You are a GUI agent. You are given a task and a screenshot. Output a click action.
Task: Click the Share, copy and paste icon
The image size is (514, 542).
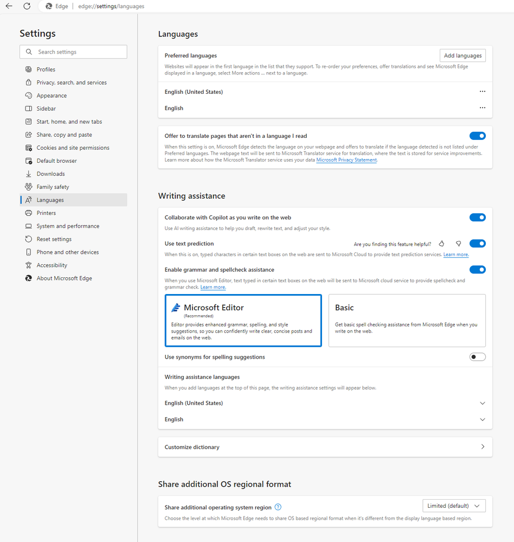[29, 135]
